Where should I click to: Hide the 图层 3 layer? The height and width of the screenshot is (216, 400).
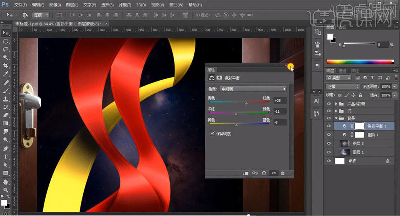(x=329, y=143)
